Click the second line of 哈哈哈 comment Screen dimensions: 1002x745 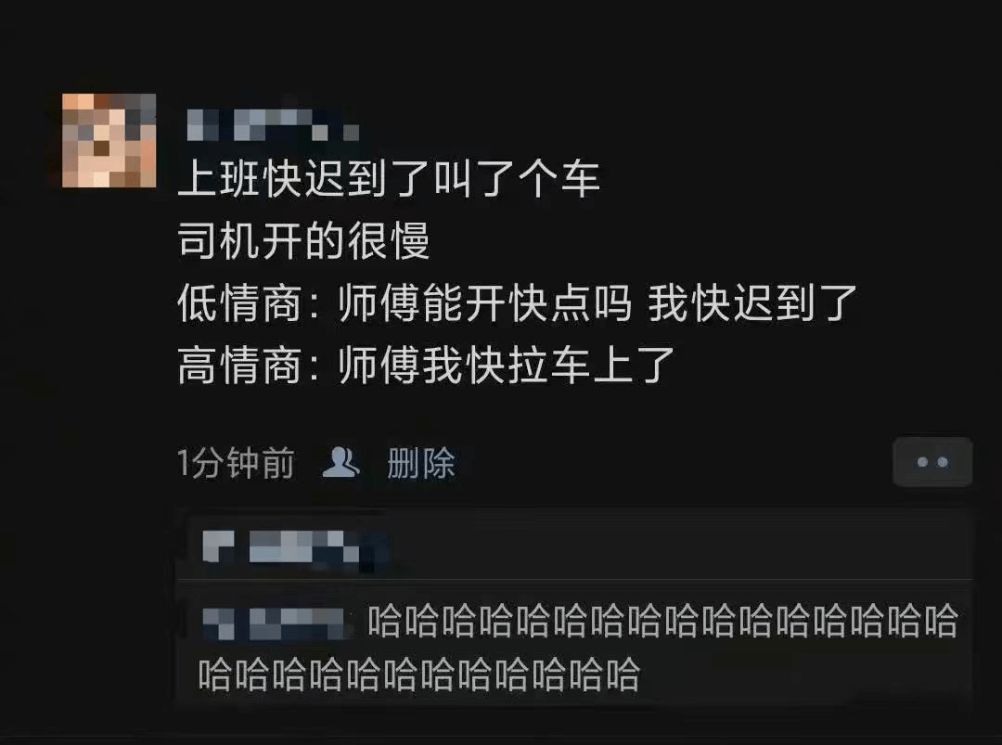click(x=419, y=674)
